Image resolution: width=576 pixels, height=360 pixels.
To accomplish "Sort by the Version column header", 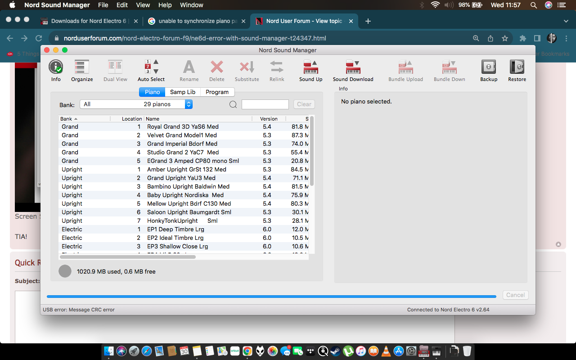I will point(269,119).
